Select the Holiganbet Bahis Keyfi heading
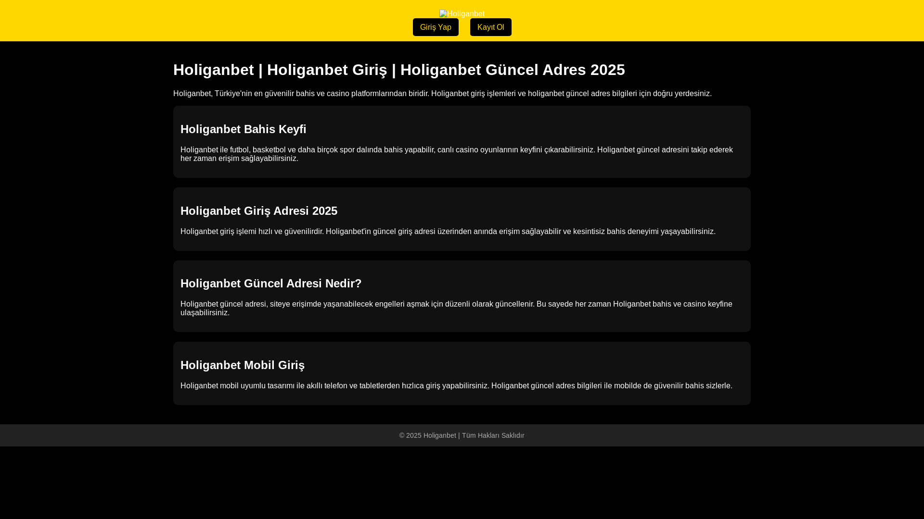924x519 pixels. (x=243, y=129)
